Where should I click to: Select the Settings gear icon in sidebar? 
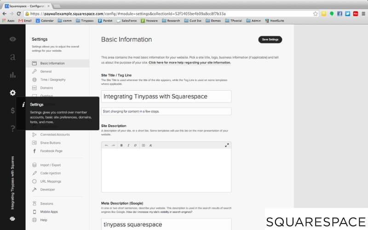pyautogui.click(x=13, y=93)
